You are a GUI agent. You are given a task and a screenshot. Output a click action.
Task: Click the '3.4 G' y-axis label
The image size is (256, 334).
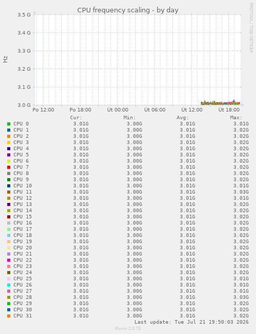click(x=24, y=33)
